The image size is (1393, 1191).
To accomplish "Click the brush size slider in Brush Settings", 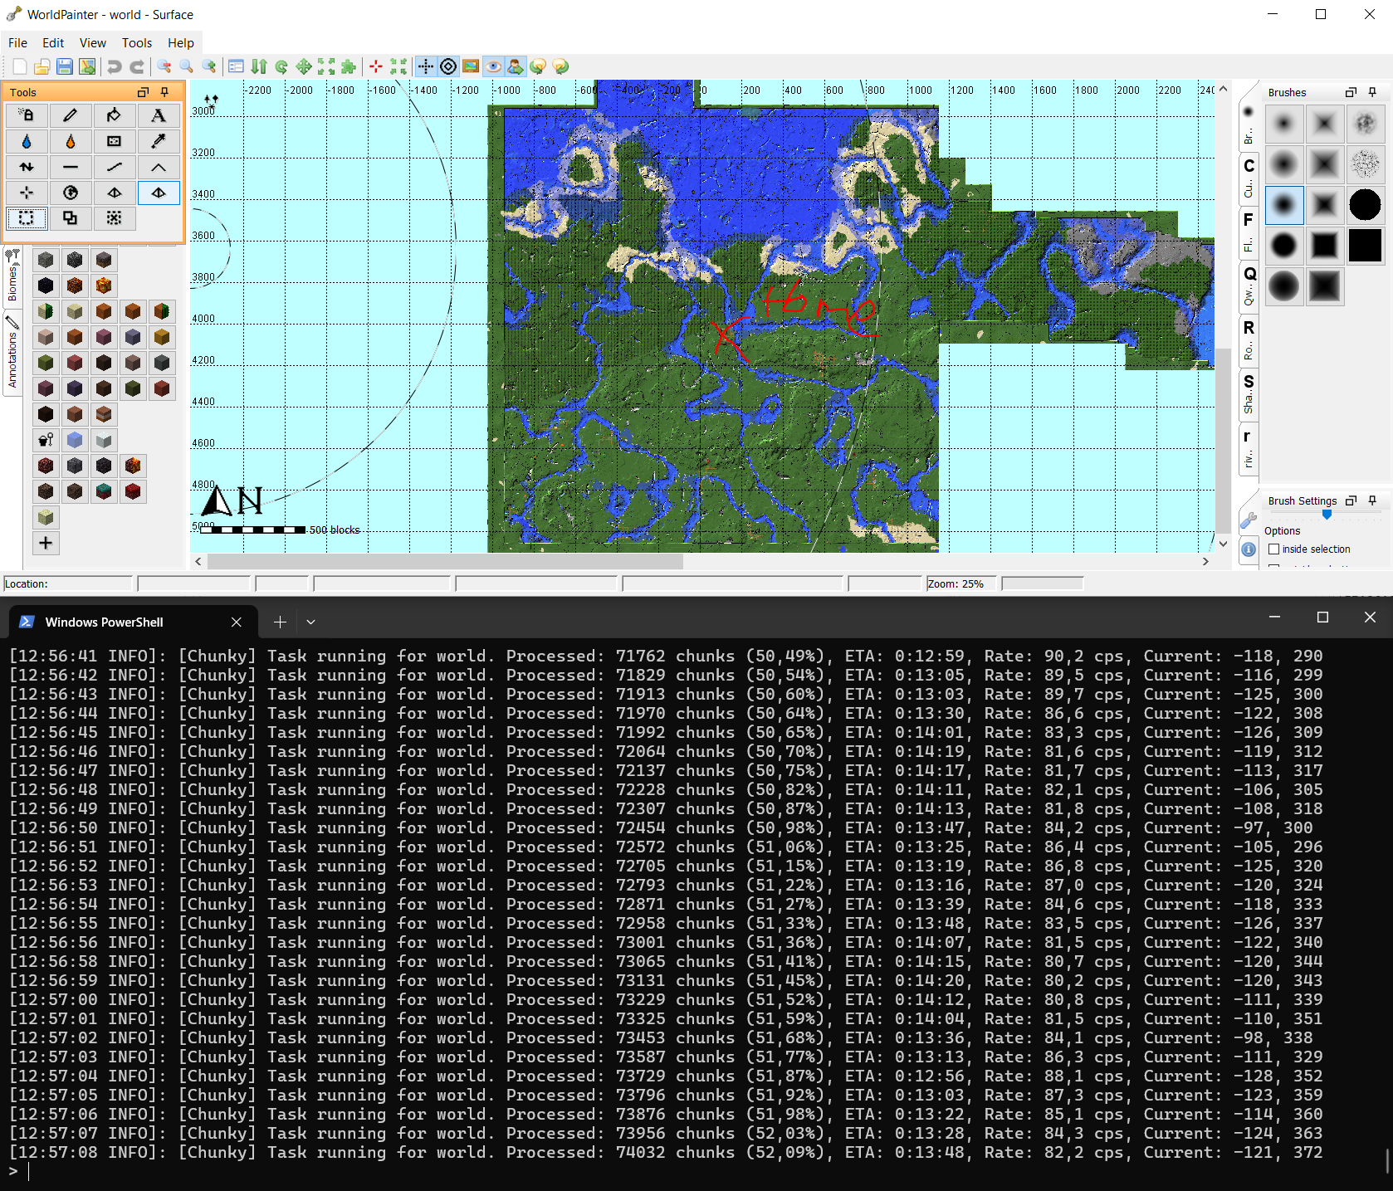I will pyautogui.click(x=1326, y=515).
